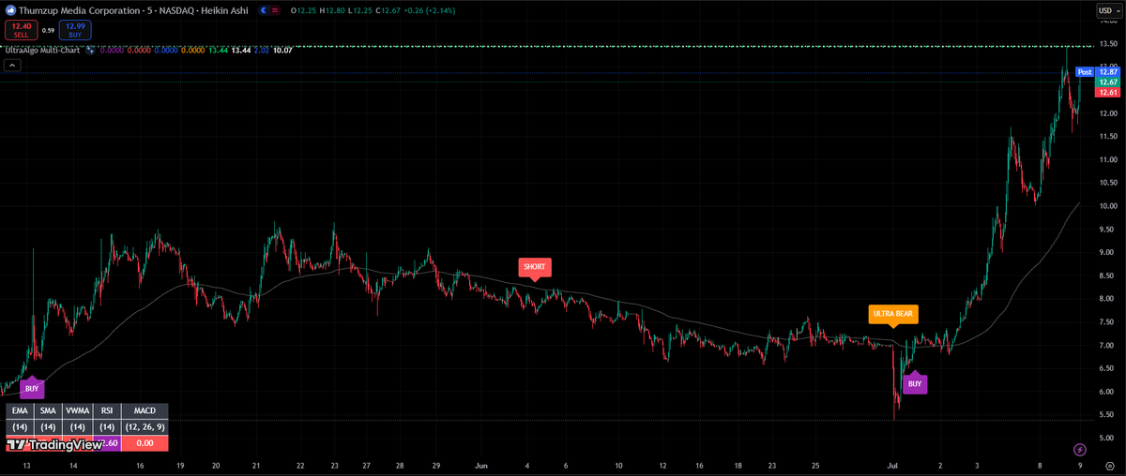Click the purple RSI value cell
The width and height of the screenshot is (1126, 476).
coord(107,443)
